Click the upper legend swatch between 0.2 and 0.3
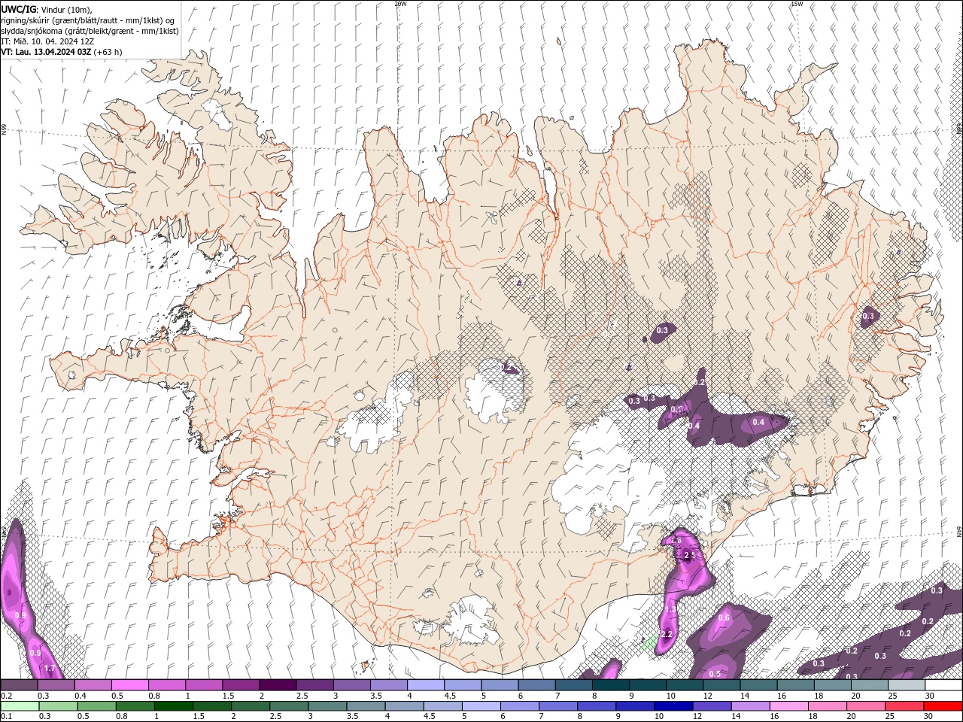 [x=19, y=684]
